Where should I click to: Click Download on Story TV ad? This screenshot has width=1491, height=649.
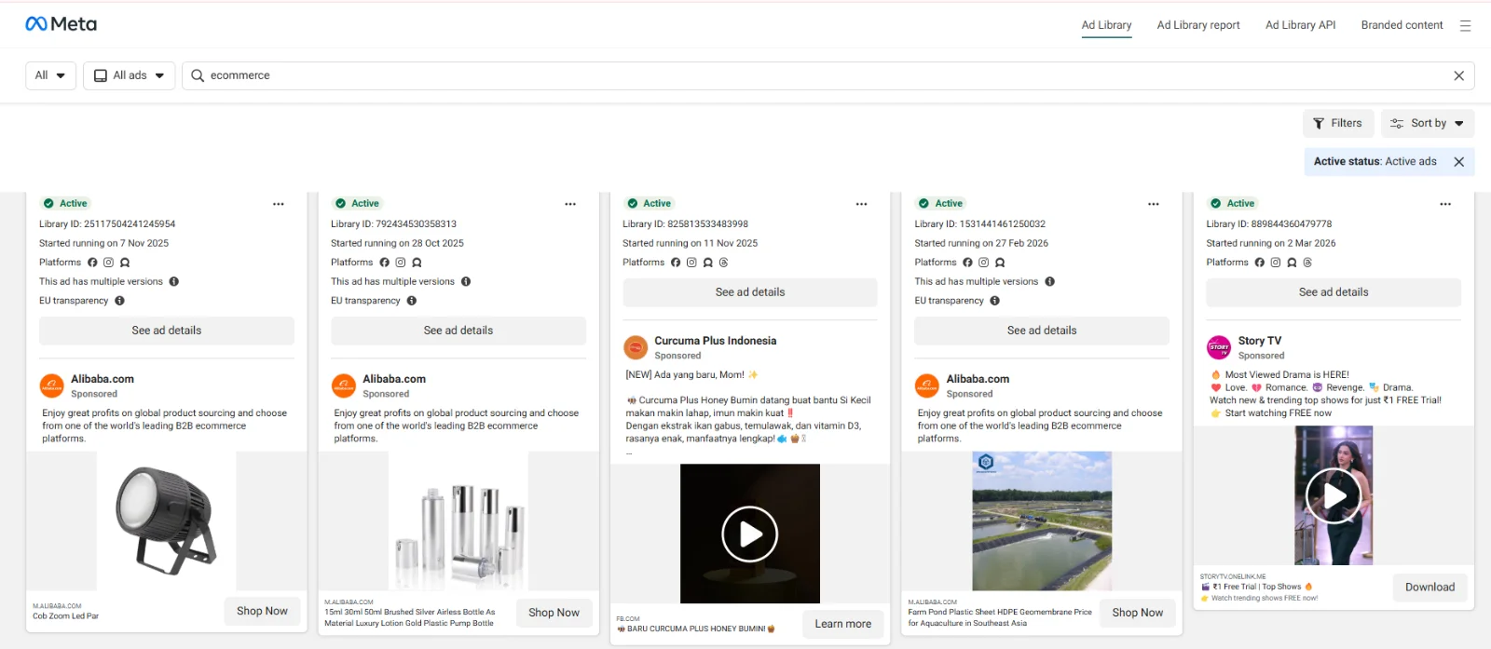pyautogui.click(x=1430, y=588)
